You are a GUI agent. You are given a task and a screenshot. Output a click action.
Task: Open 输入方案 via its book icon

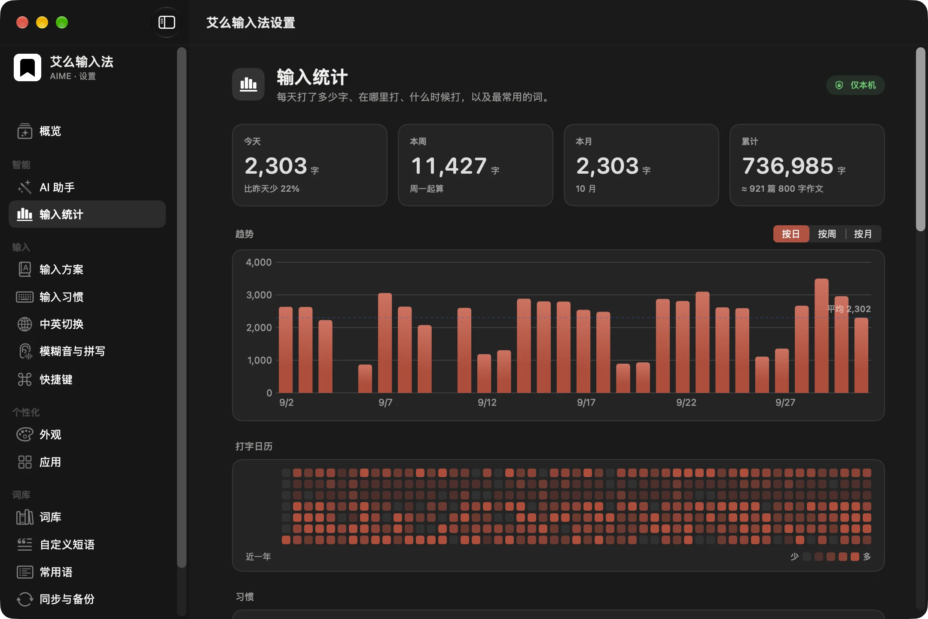coord(24,270)
